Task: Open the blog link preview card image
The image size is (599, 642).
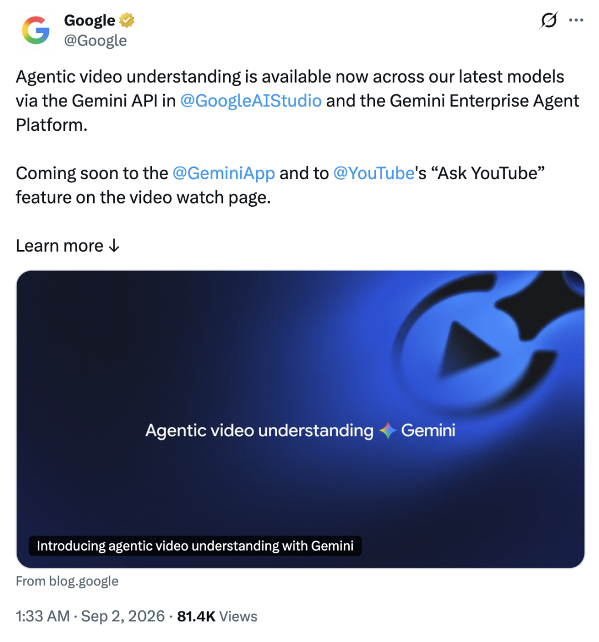Action: tap(300, 419)
